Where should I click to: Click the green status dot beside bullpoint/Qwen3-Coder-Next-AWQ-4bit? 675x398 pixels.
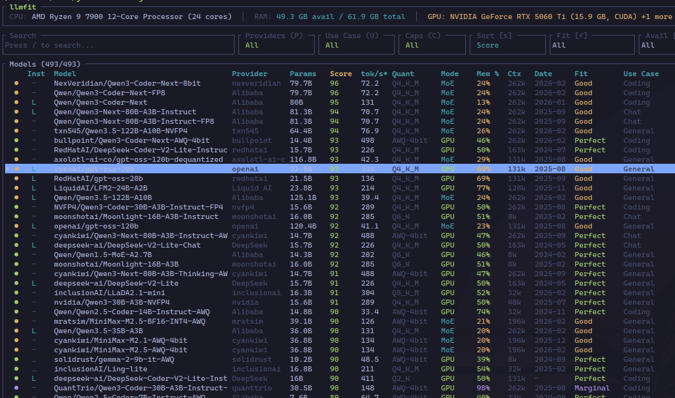click(x=18, y=140)
